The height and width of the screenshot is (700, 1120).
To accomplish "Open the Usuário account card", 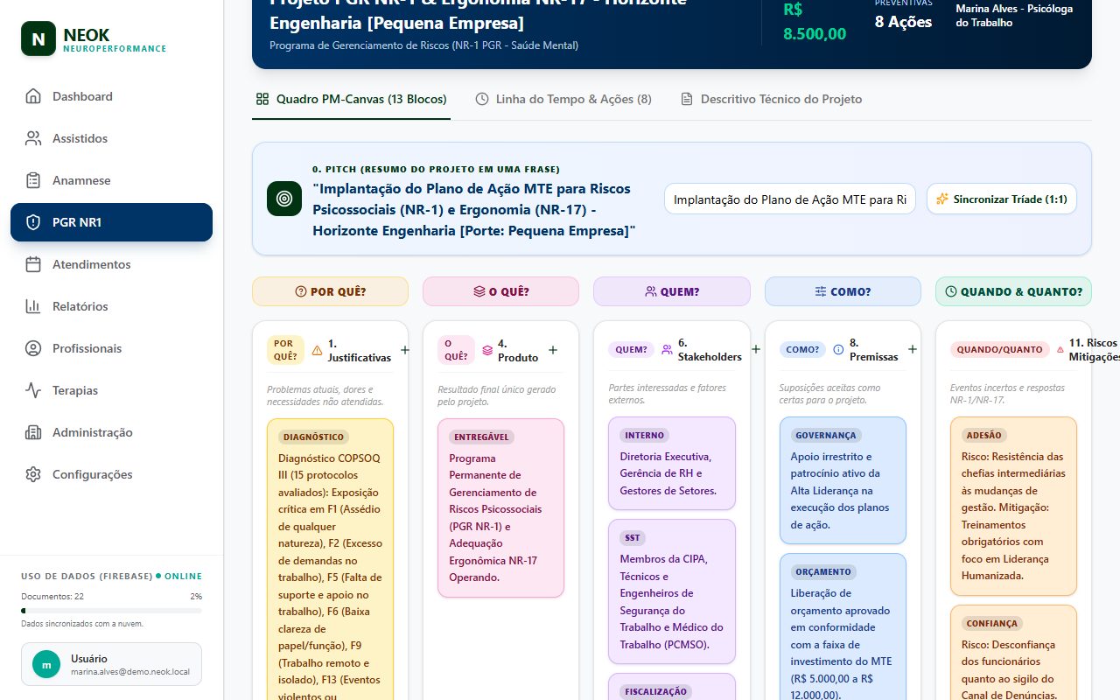I will pyautogui.click(x=111, y=664).
